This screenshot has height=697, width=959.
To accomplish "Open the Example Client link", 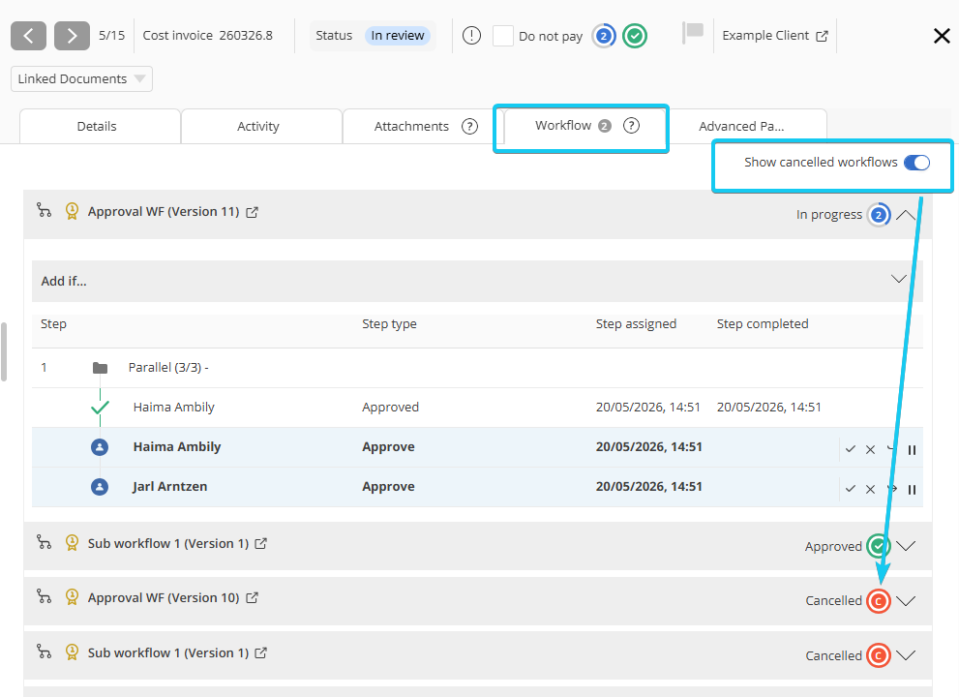I will click(765, 36).
